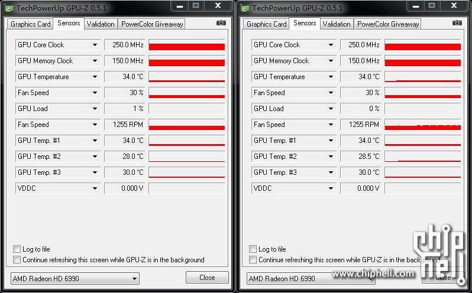472x293 pixels.
Task: Click 30 % fan speed value in right window
Action: (x=360, y=93)
